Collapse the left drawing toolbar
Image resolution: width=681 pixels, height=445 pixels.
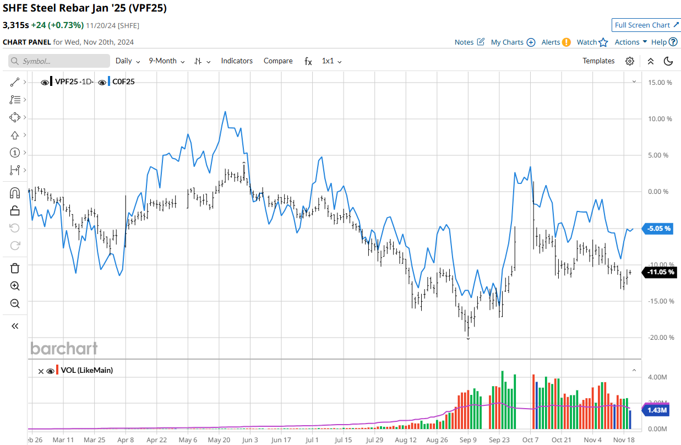(x=15, y=326)
